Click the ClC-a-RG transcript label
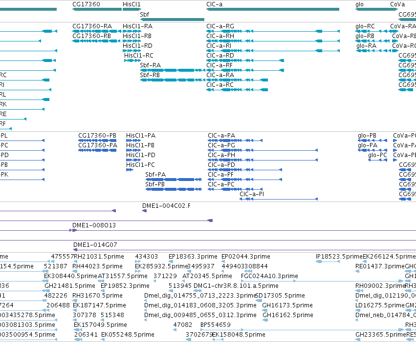416x342 pixels. pos(220,26)
